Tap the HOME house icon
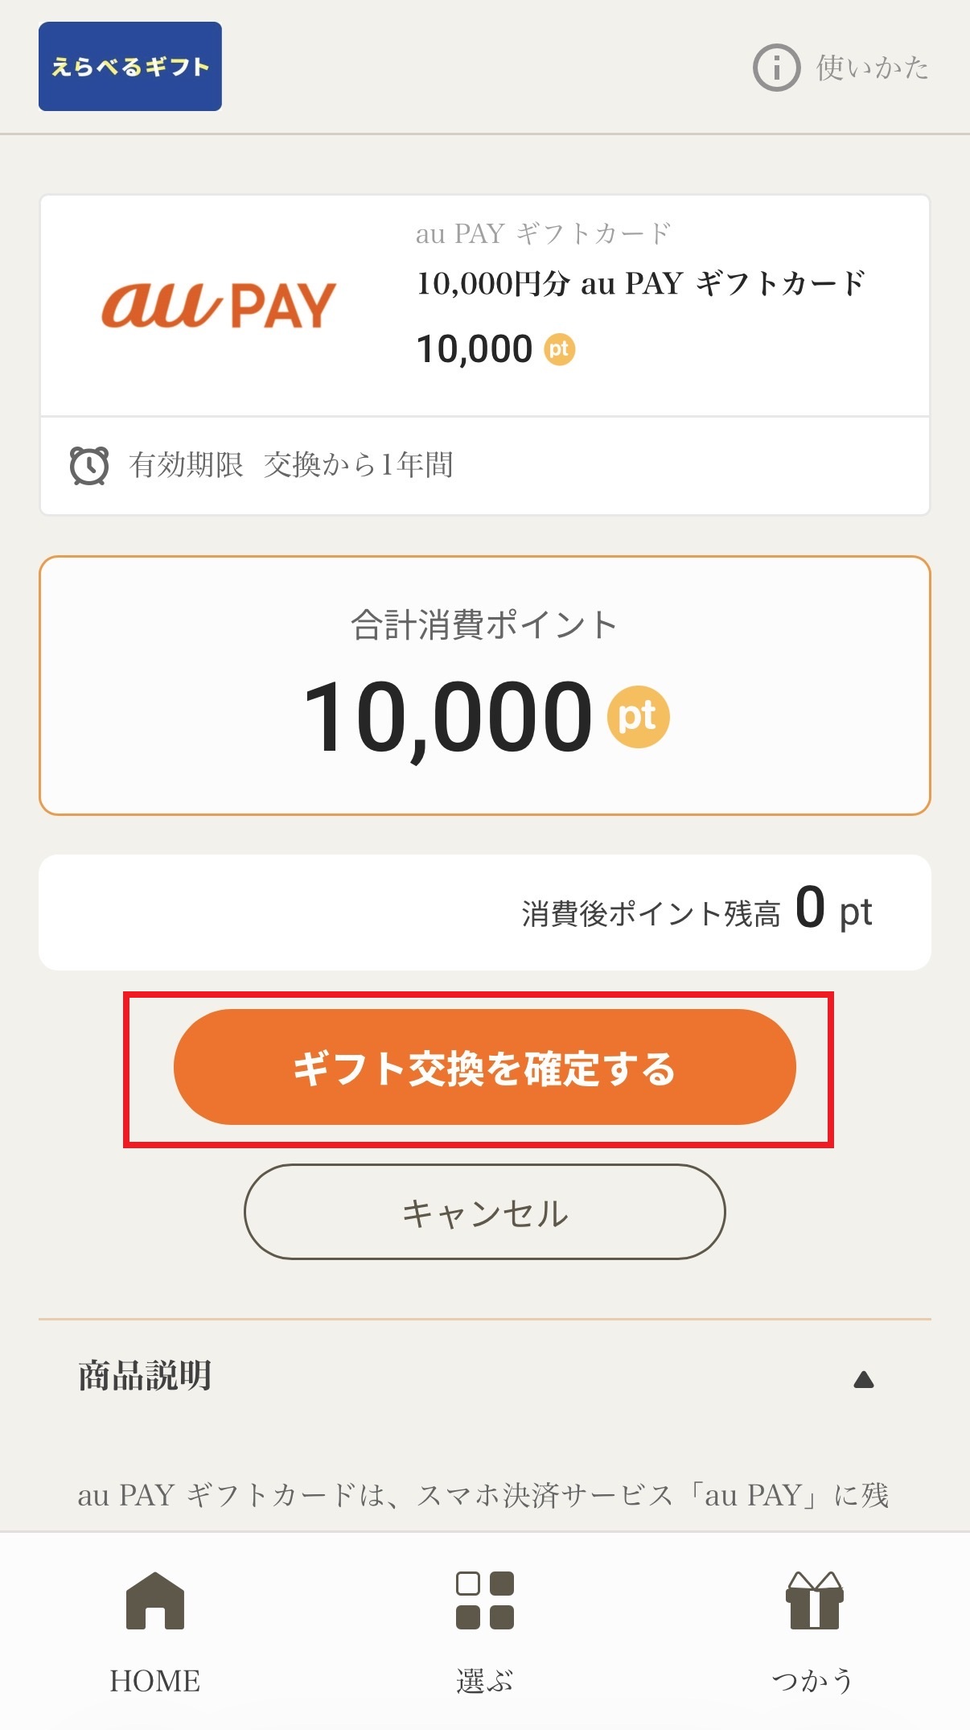The width and height of the screenshot is (970, 1730). coord(155,1600)
